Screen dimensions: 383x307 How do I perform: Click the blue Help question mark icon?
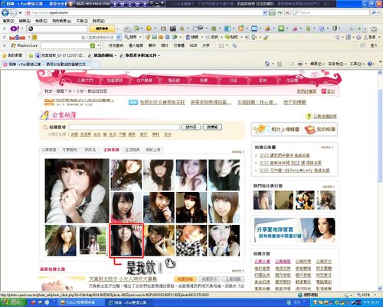369,64
